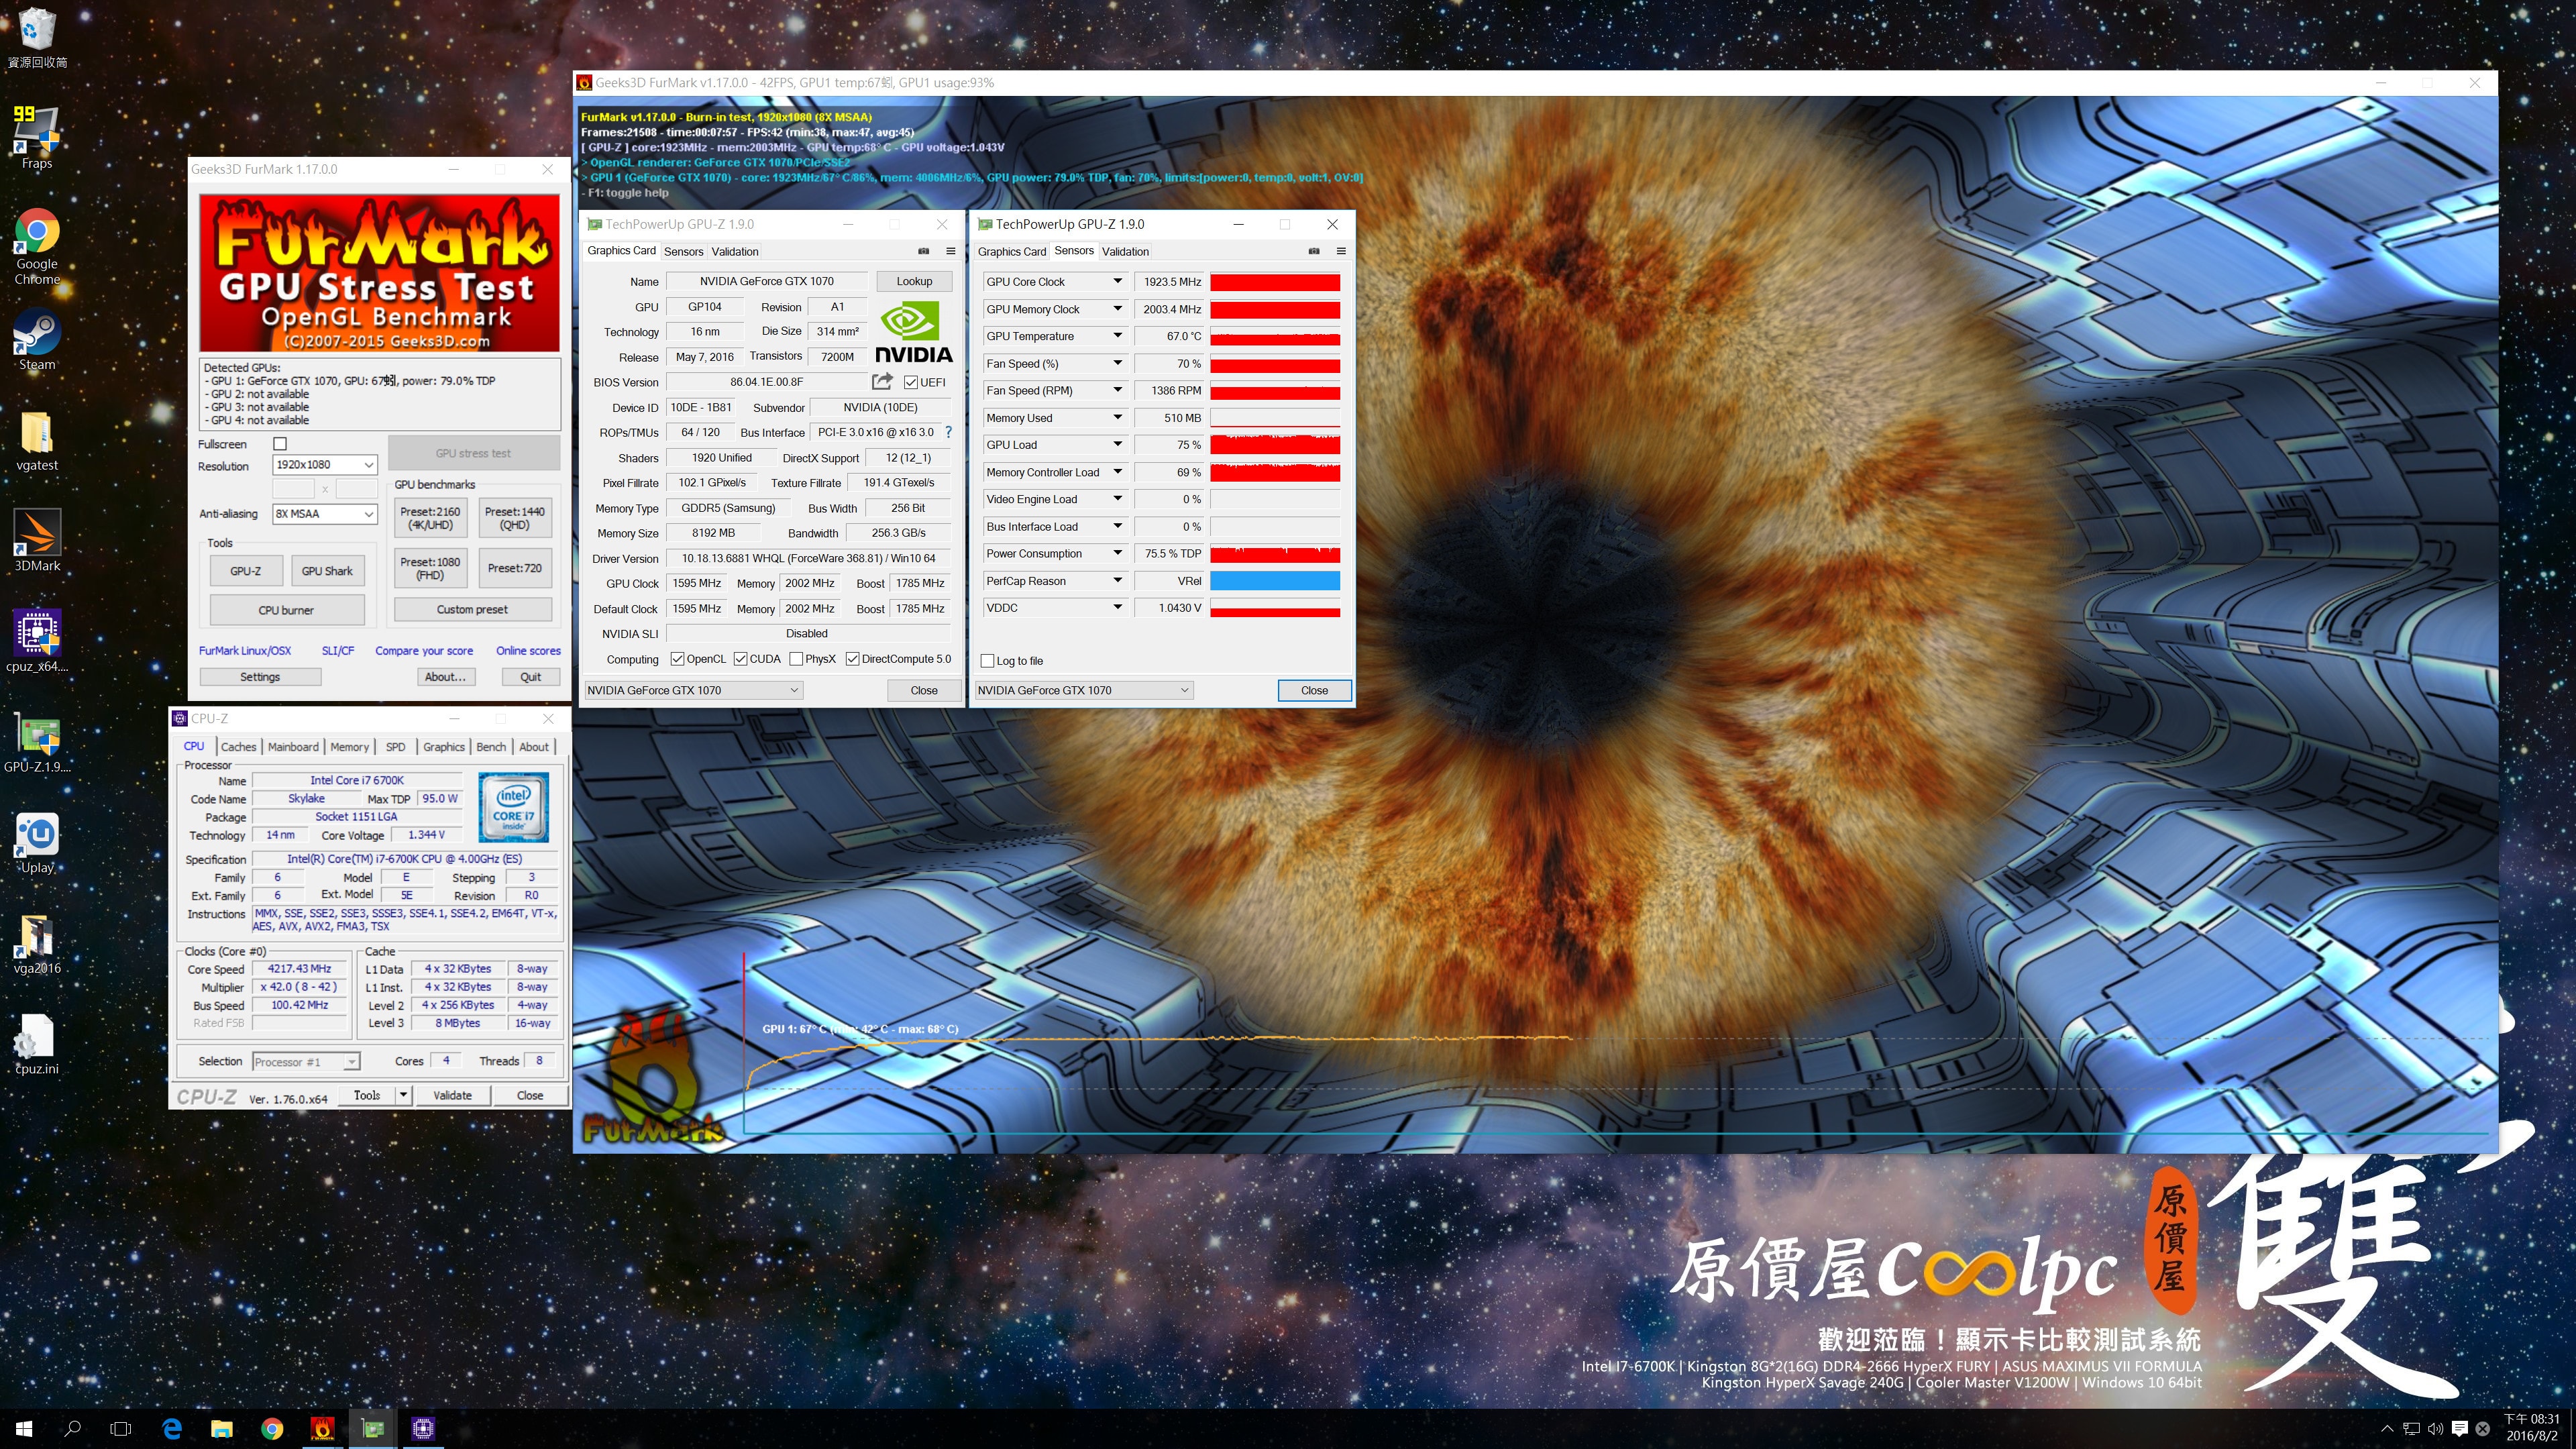The image size is (2576, 1449).
Task: Switch to GPU-Z taskbar icon
Action: [373, 1428]
